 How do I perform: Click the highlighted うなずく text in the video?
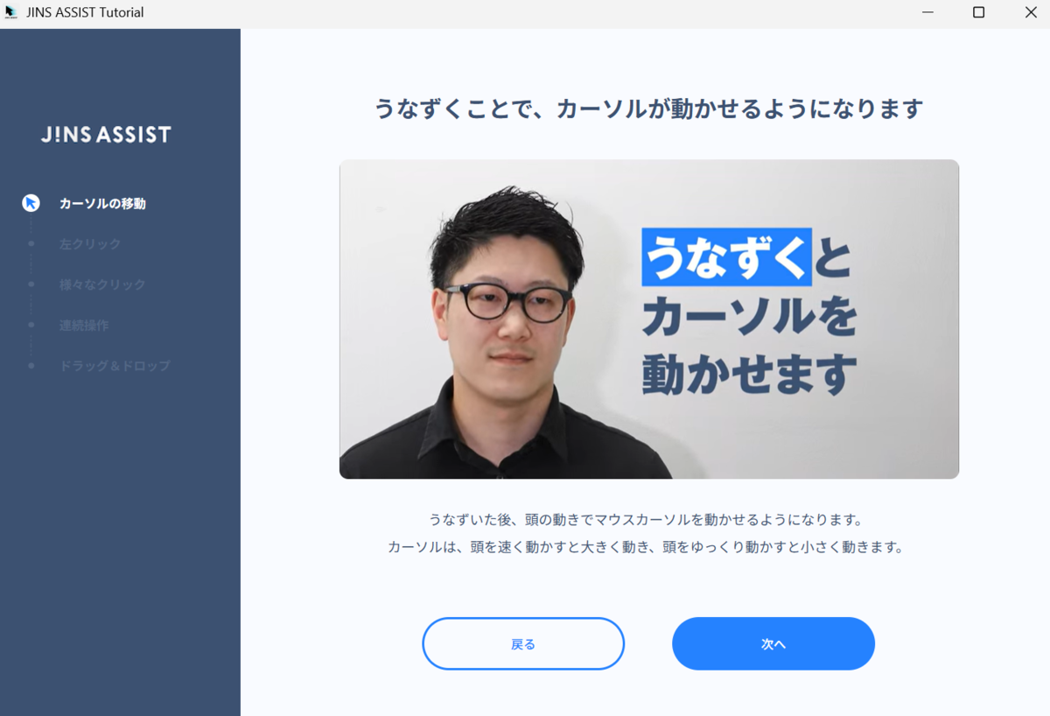coord(727,257)
